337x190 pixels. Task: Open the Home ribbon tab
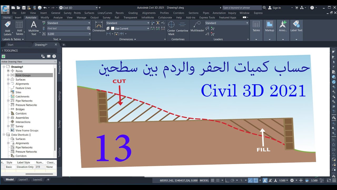coord(7,17)
